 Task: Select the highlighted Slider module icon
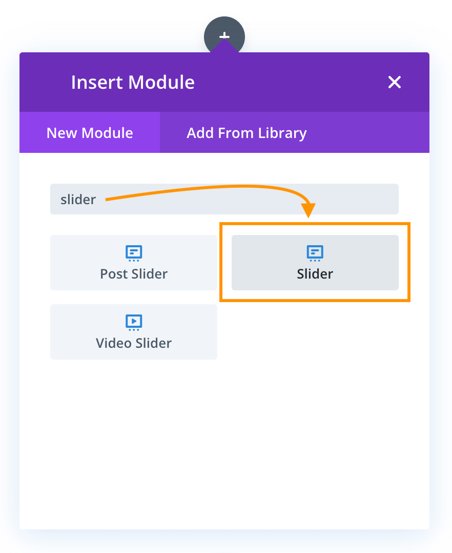[x=315, y=253]
